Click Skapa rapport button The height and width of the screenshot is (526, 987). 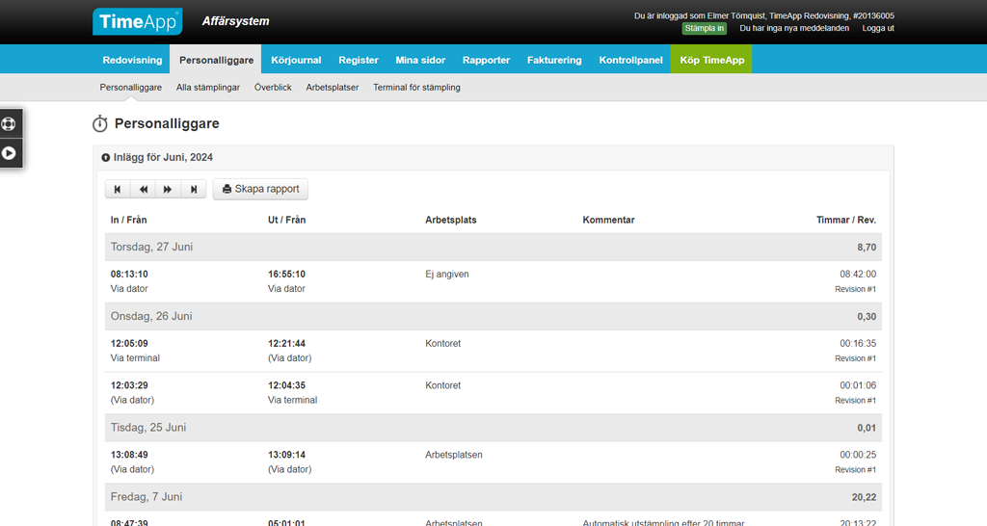pyautogui.click(x=260, y=190)
